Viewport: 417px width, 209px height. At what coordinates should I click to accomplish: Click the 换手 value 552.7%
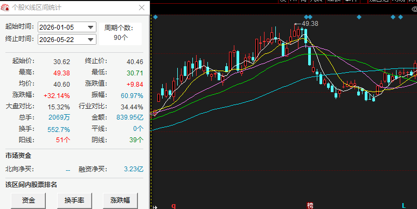pos(59,129)
